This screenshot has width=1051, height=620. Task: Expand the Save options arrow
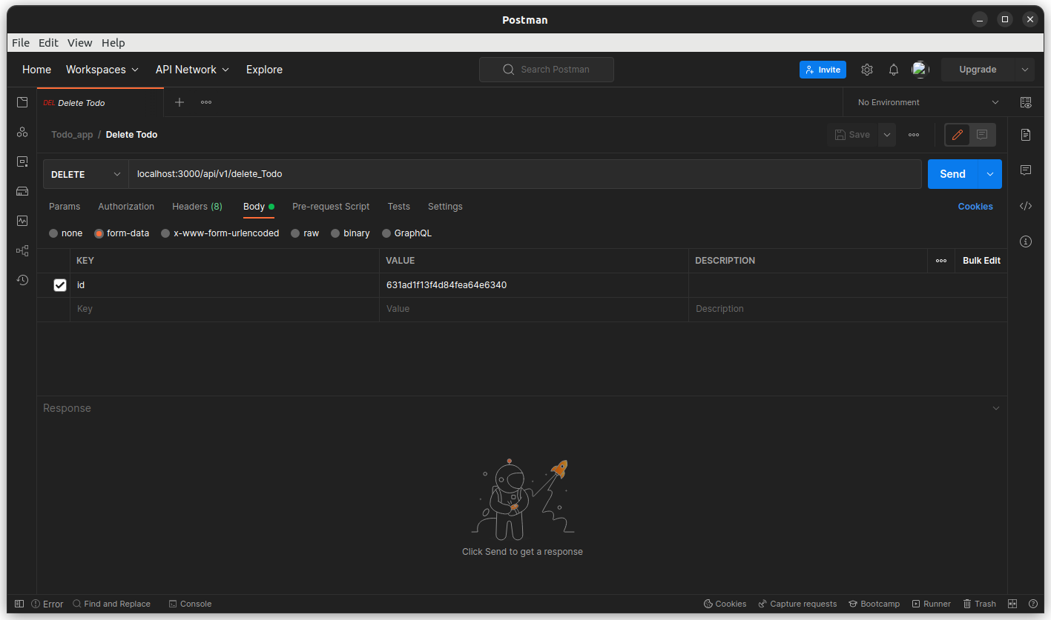[887, 135]
